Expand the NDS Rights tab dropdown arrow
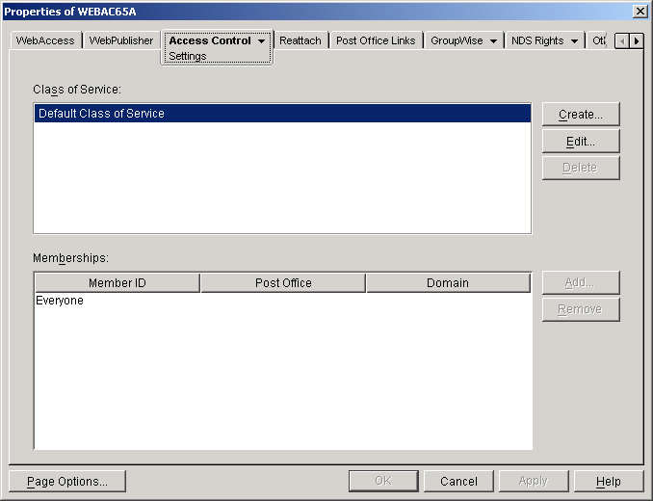Image resolution: width=653 pixels, height=501 pixels. [574, 40]
